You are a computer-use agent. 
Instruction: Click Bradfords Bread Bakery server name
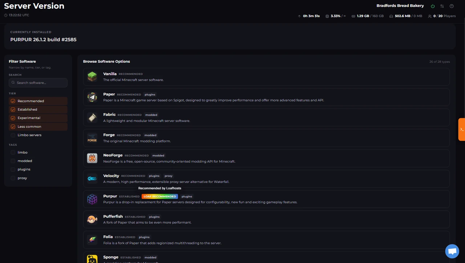point(400,6)
